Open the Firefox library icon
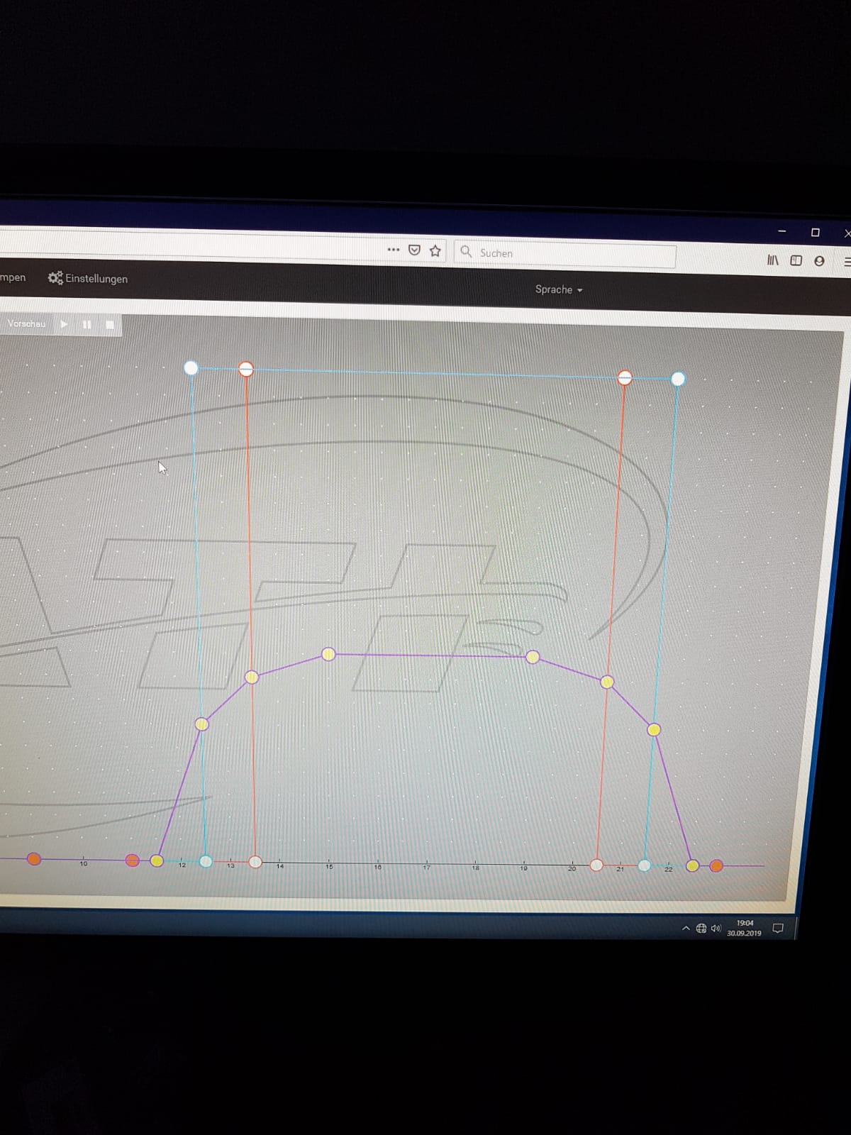The width and height of the screenshot is (851, 1135). coord(772,260)
